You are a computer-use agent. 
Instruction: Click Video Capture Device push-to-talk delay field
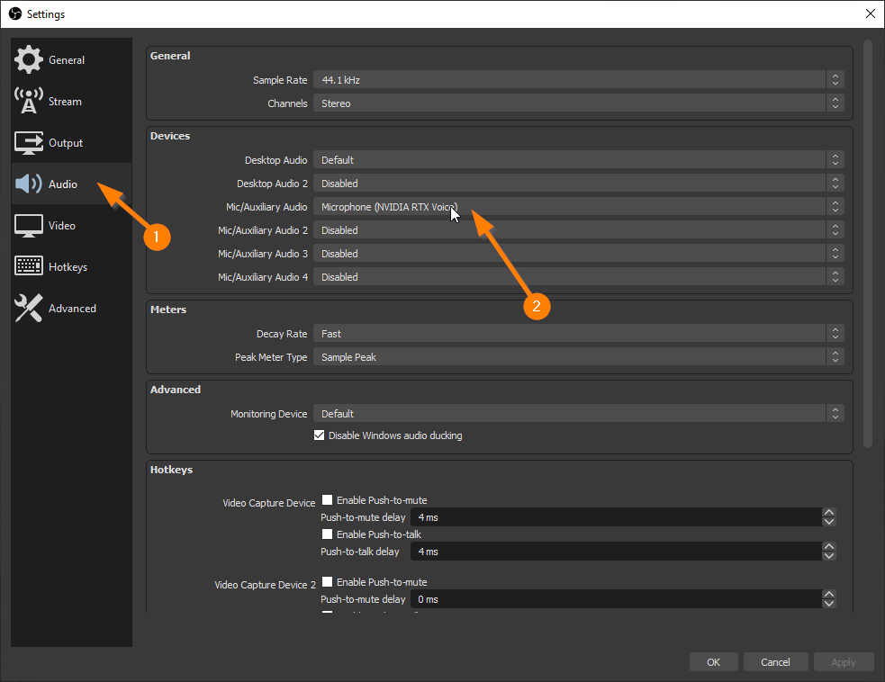616,552
